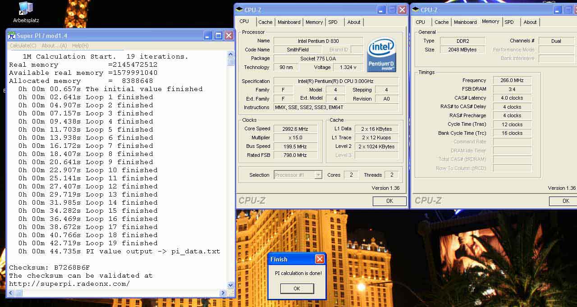Switch to About tab in left CPU-Z
The image size is (577, 307).
pos(354,22)
